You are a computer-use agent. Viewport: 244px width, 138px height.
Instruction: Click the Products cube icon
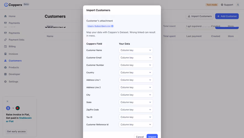point(6,67)
